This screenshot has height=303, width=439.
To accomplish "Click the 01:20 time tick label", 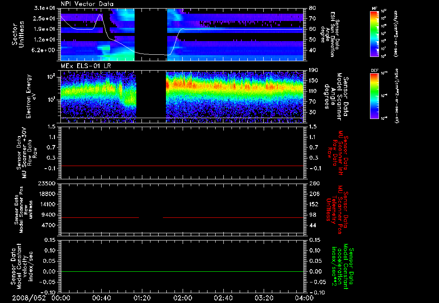I will pos(142,298).
